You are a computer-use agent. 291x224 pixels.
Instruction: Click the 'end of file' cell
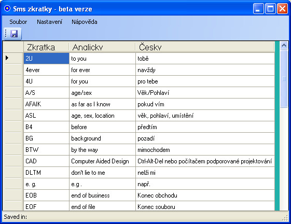click(102, 206)
